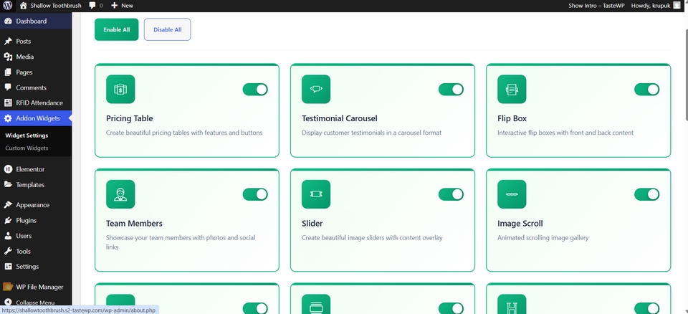Click the Plugins plug icon
Viewport: 688px width, 314px height.
point(8,221)
